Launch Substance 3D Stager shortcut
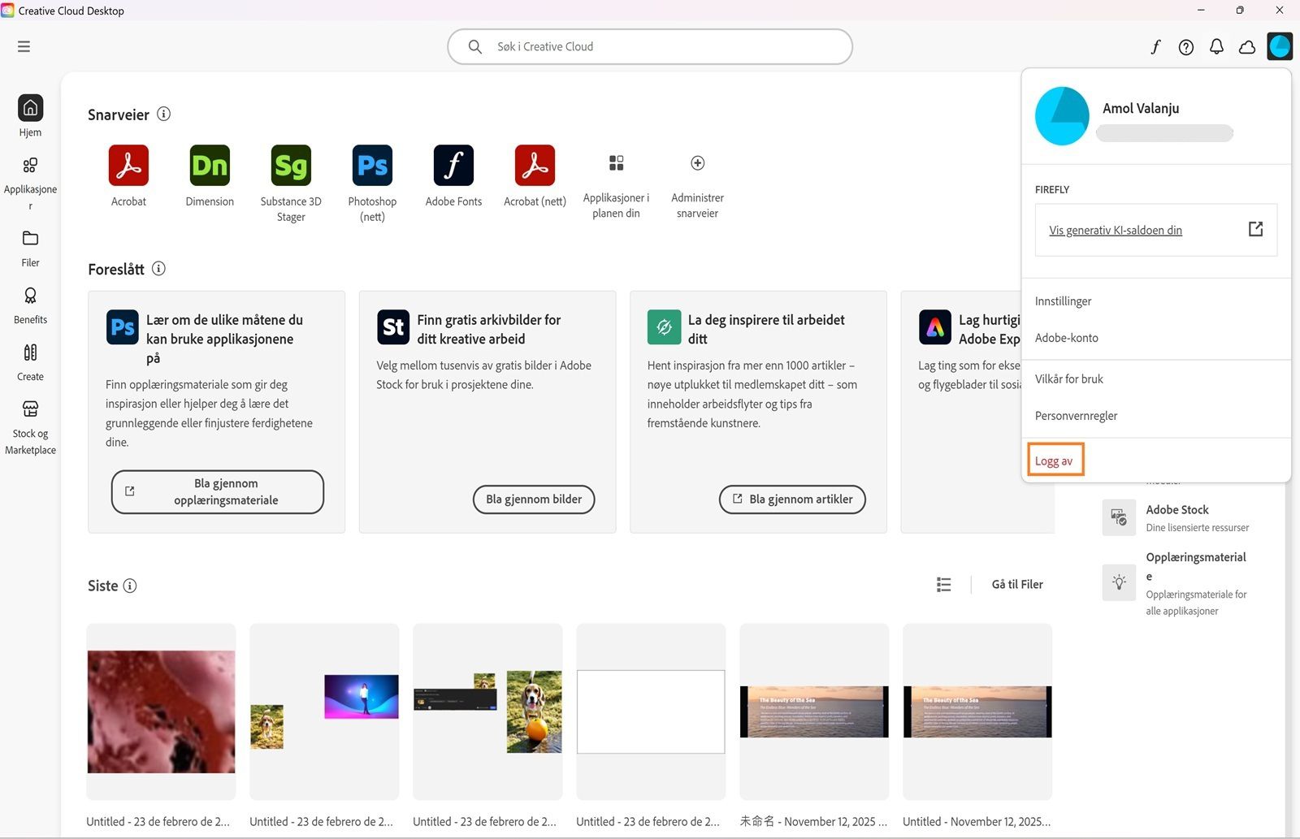The height and width of the screenshot is (839, 1300). coord(291,184)
